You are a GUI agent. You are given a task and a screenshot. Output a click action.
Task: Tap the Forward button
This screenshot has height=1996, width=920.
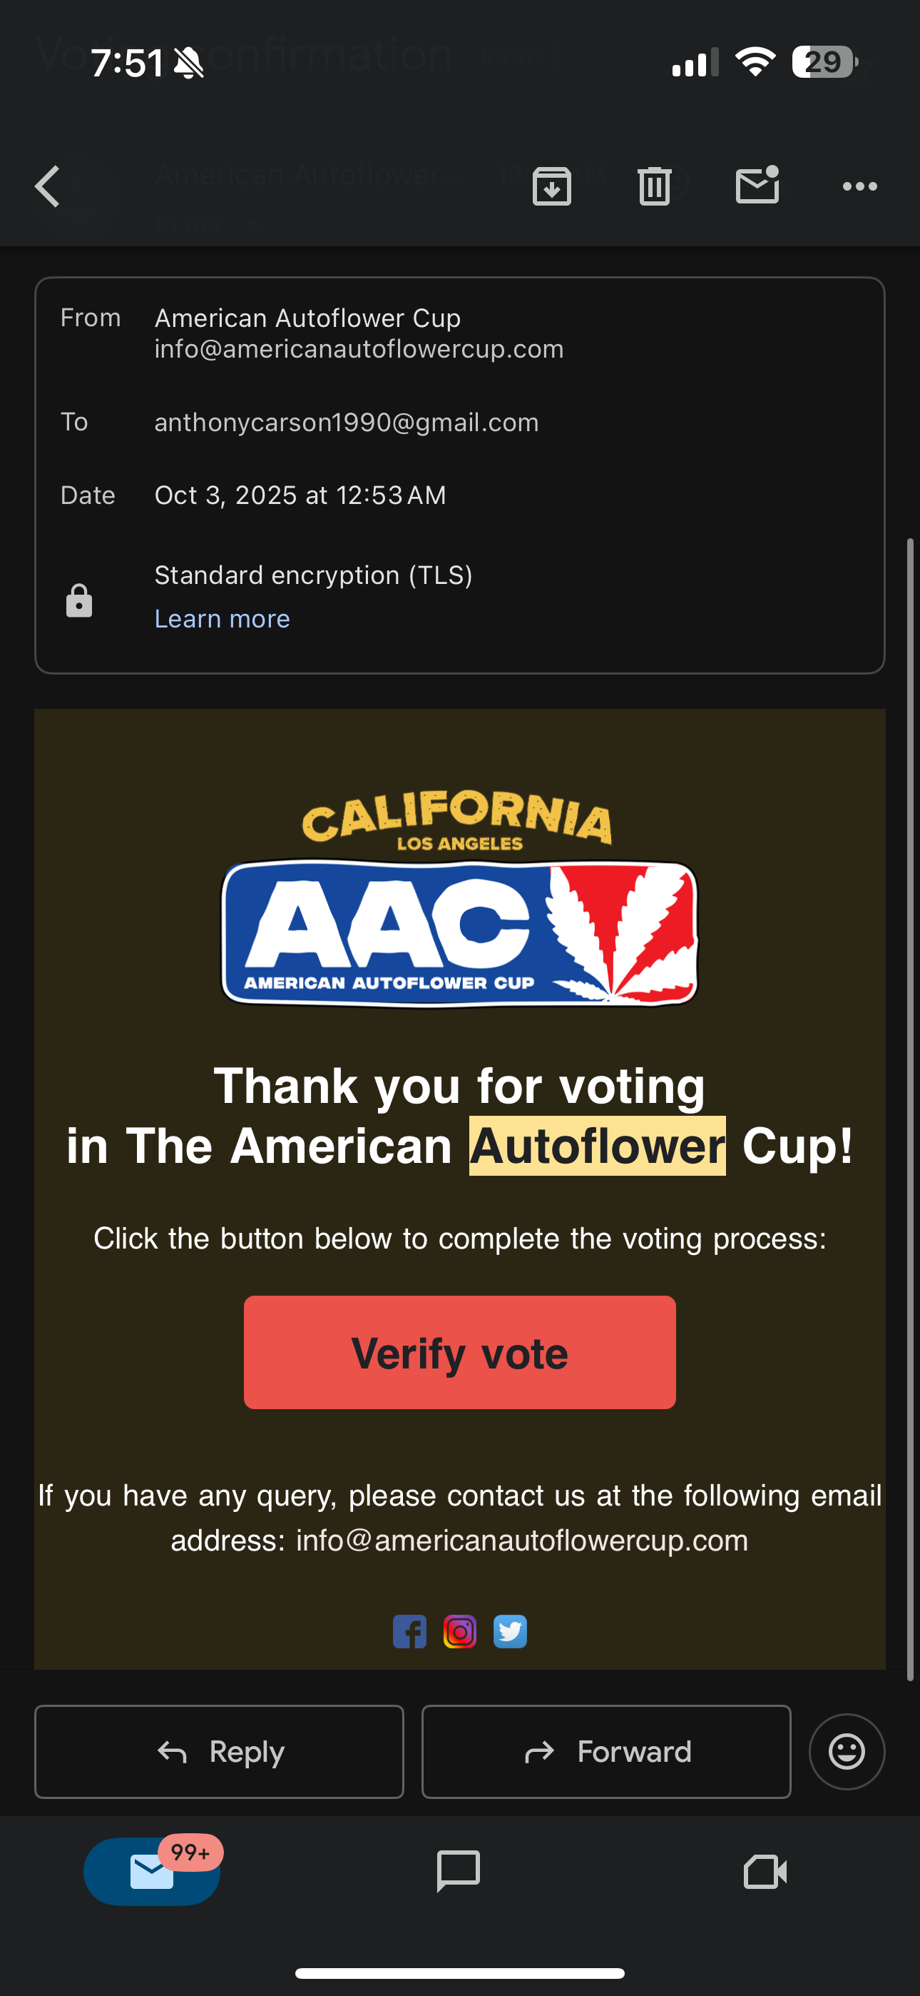tap(605, 1751)
